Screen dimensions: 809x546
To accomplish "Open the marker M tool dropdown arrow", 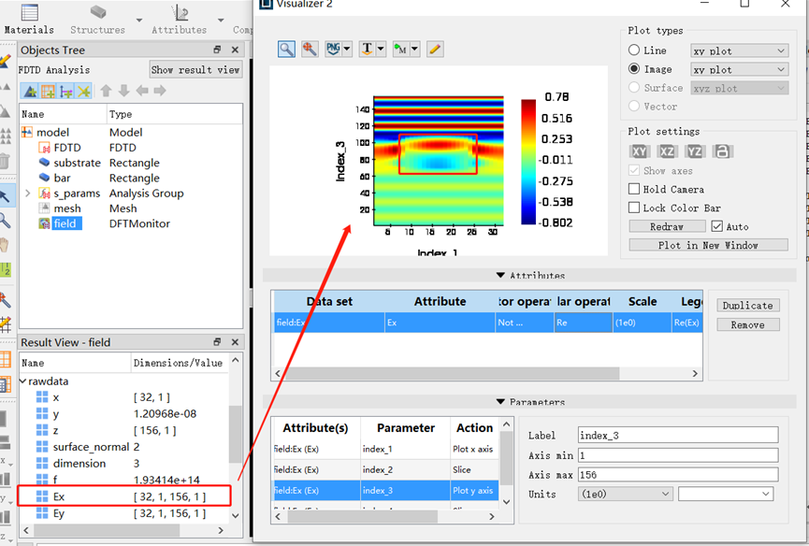I will [x=414, y=49].
